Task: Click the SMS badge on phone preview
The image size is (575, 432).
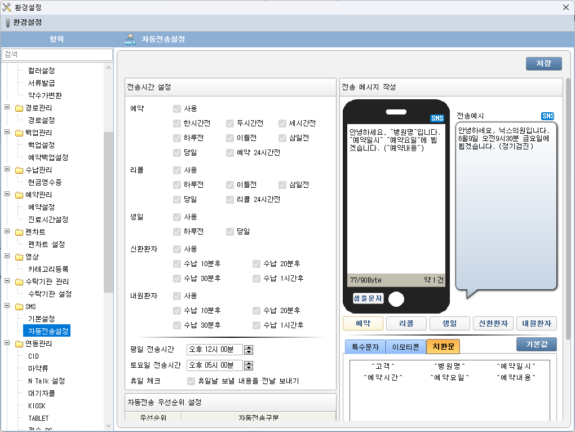Action: tap(437, 118)
